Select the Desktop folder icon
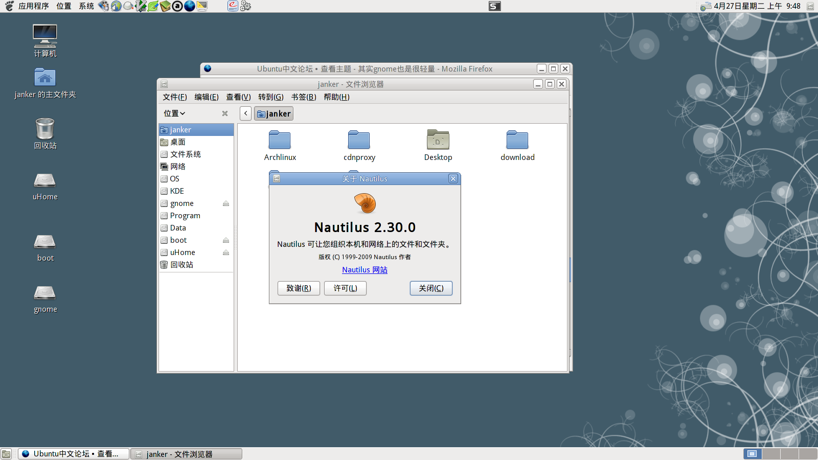Image resolution: width=818 pixels, height=460 pixels. (x=438, y=146)
